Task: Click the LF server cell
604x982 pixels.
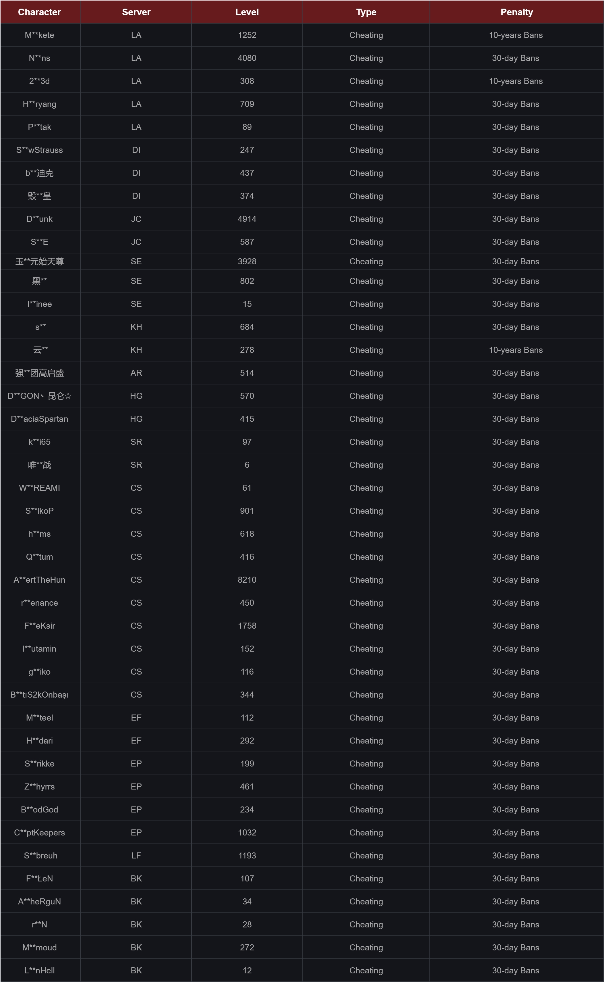Action: point(136,855)
